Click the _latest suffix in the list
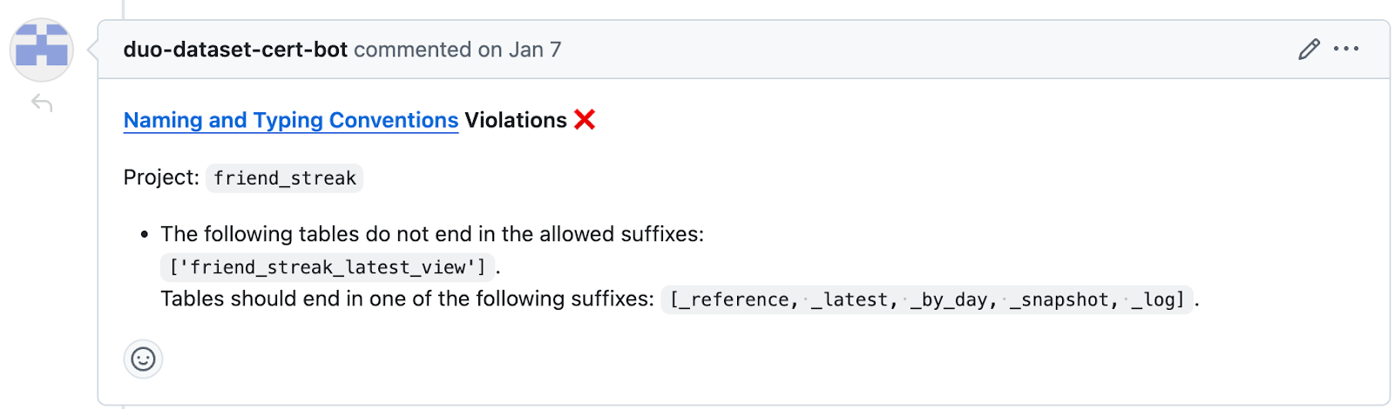The image size is (1394, 409). 851,300
